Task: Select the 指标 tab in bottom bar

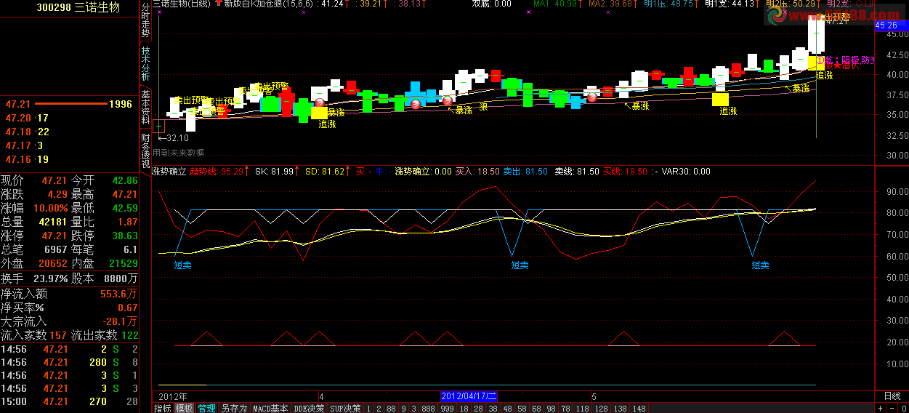Action: coord(163,408)
